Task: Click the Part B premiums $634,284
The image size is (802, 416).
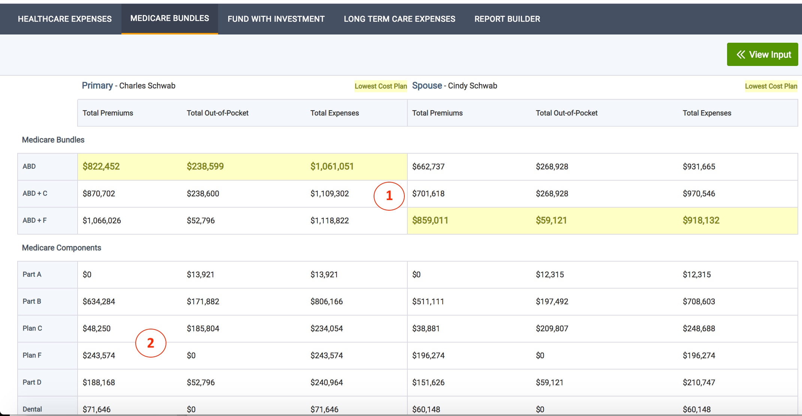Action: [x=99, y=301]
